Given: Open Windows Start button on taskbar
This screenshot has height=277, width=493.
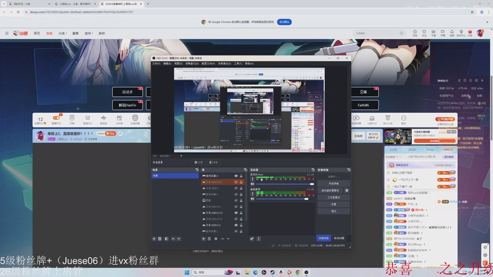Looking at the screenshot, I should coord(187,272).
